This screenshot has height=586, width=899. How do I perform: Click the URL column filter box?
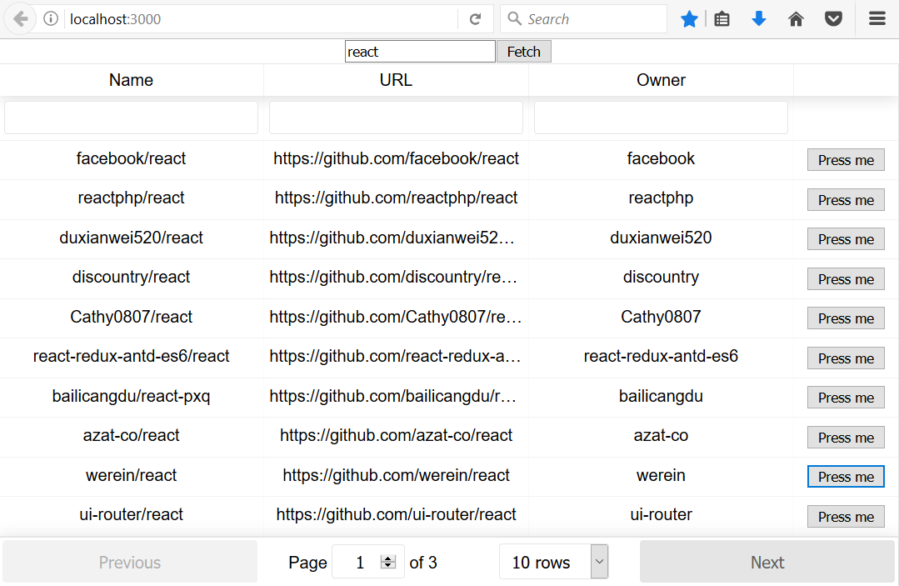click(x=397, y=118)
